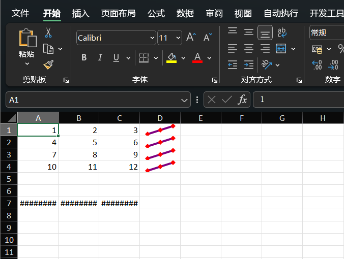Align text left

(x=233, y=49)
